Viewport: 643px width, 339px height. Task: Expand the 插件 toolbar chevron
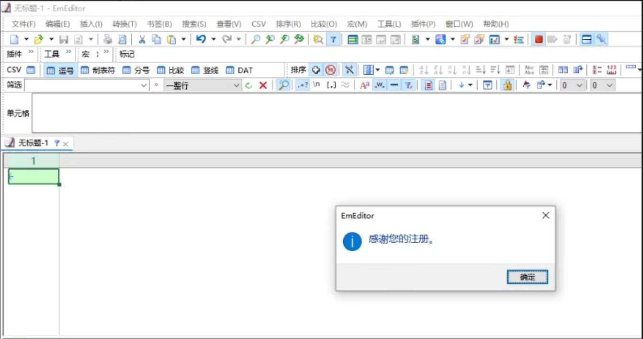(x=32, y=52)
